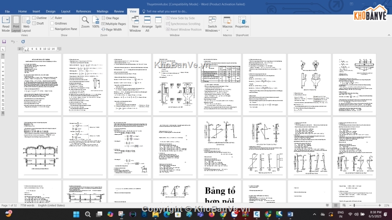
Task: Click the page showing 'Bảng tổ hợp nội'
Action: (220, 192)
